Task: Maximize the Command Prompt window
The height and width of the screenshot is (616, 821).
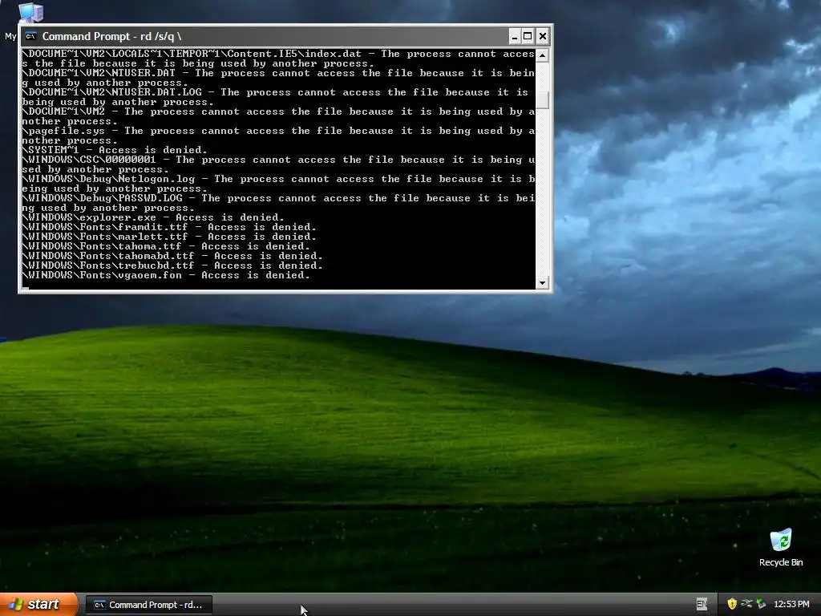Action: coord(528,36)
